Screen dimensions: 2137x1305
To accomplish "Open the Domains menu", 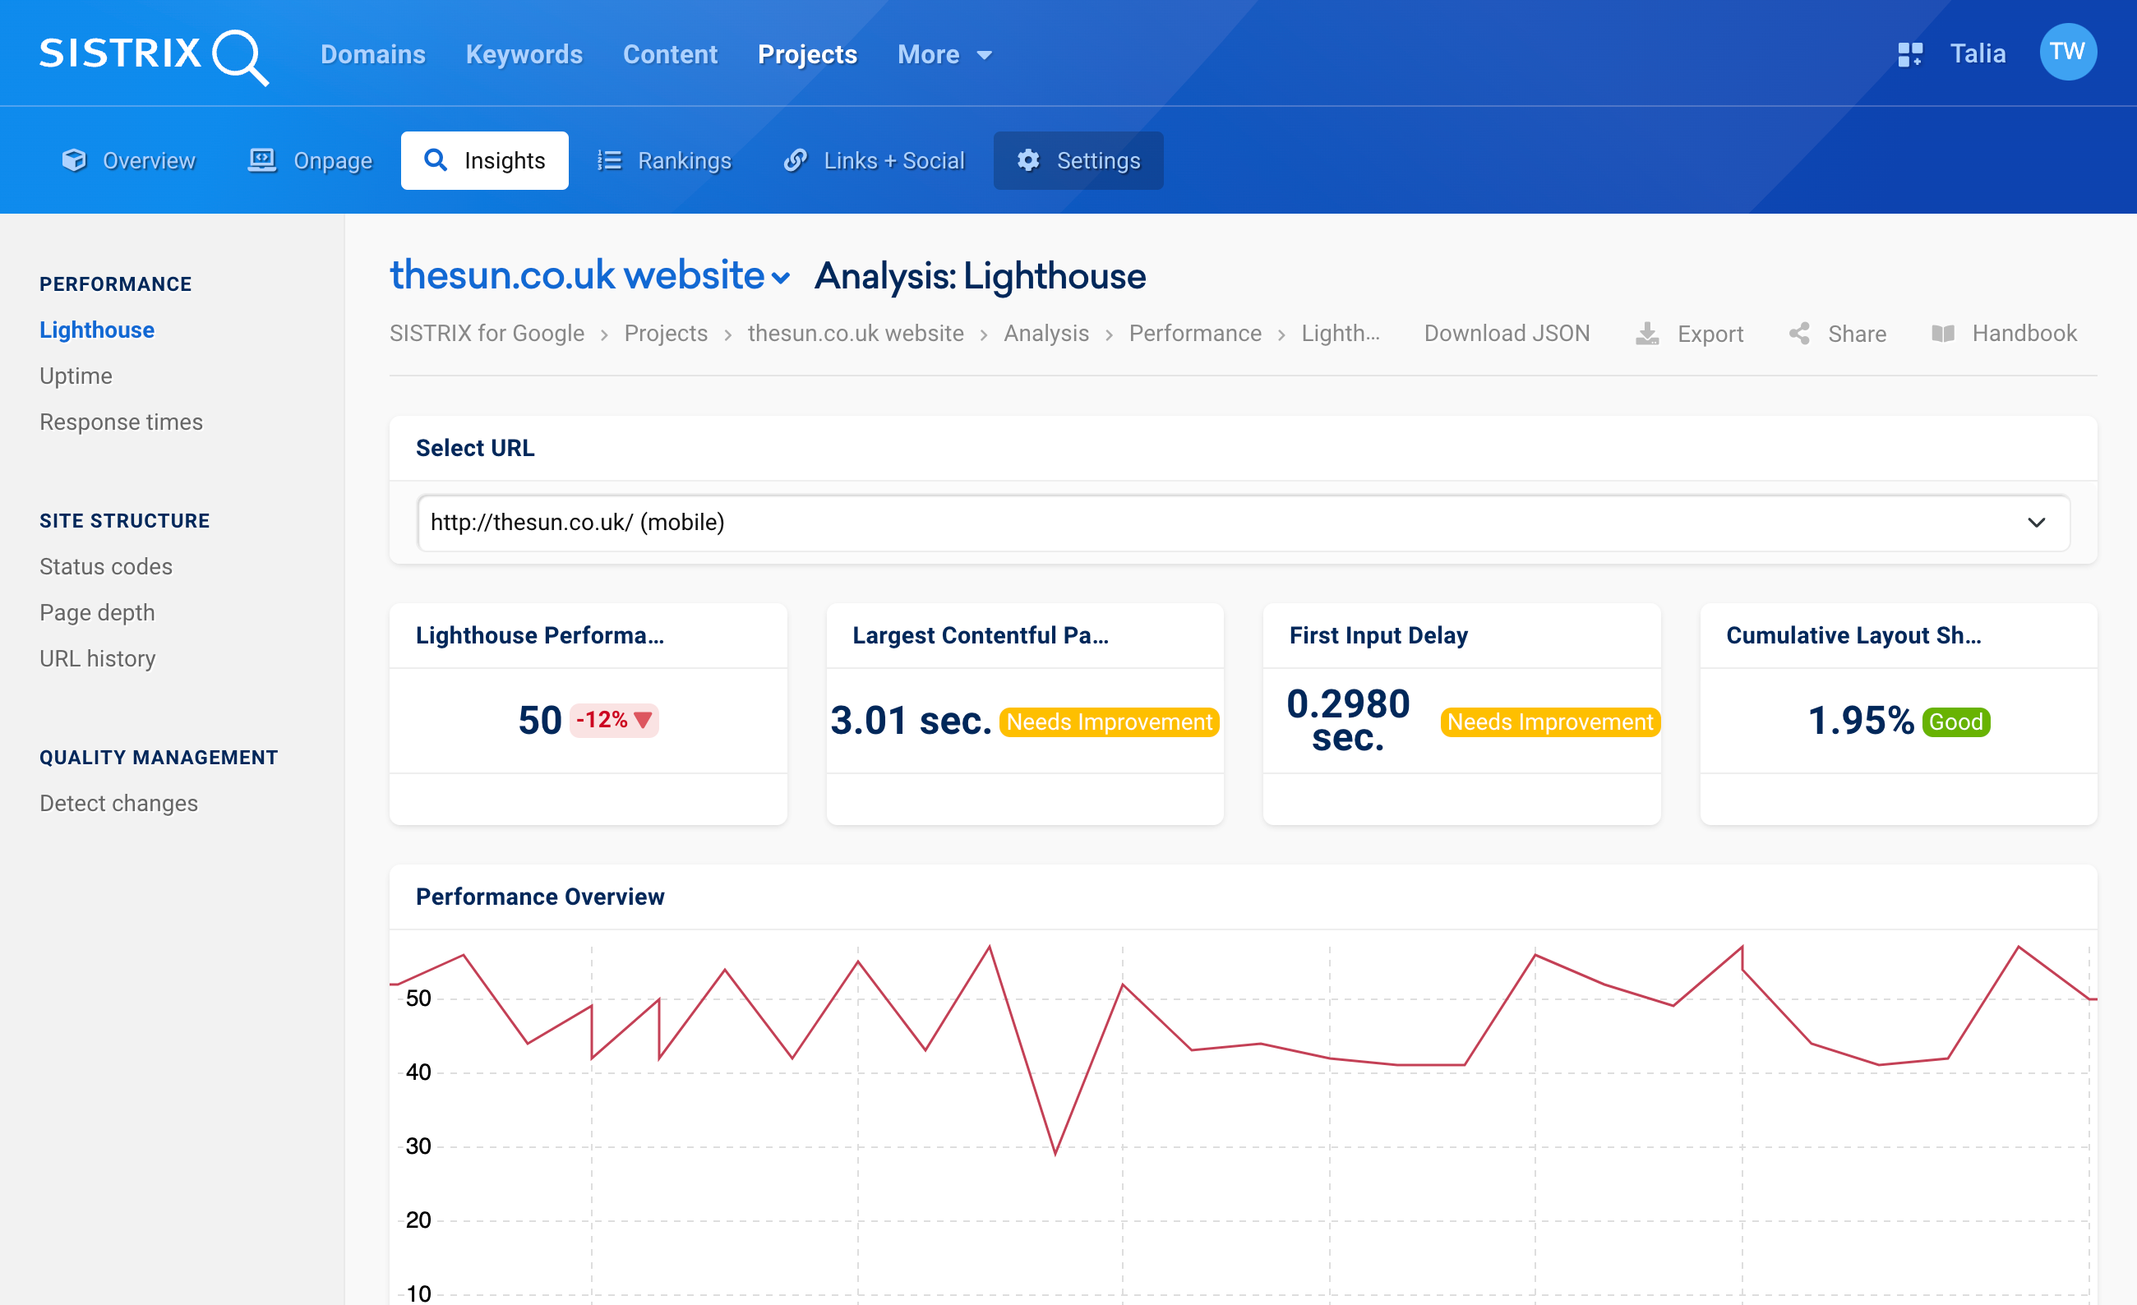I will (373, 54).
